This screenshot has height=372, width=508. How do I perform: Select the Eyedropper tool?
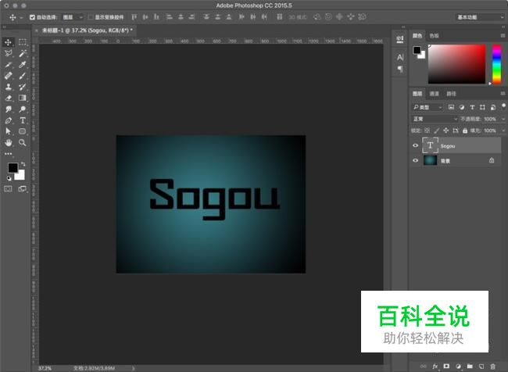[x=23, y=65]
